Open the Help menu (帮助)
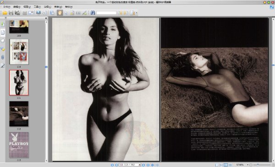Image resolution: width=275 pixels, height=167 pixels. (69, 7)
